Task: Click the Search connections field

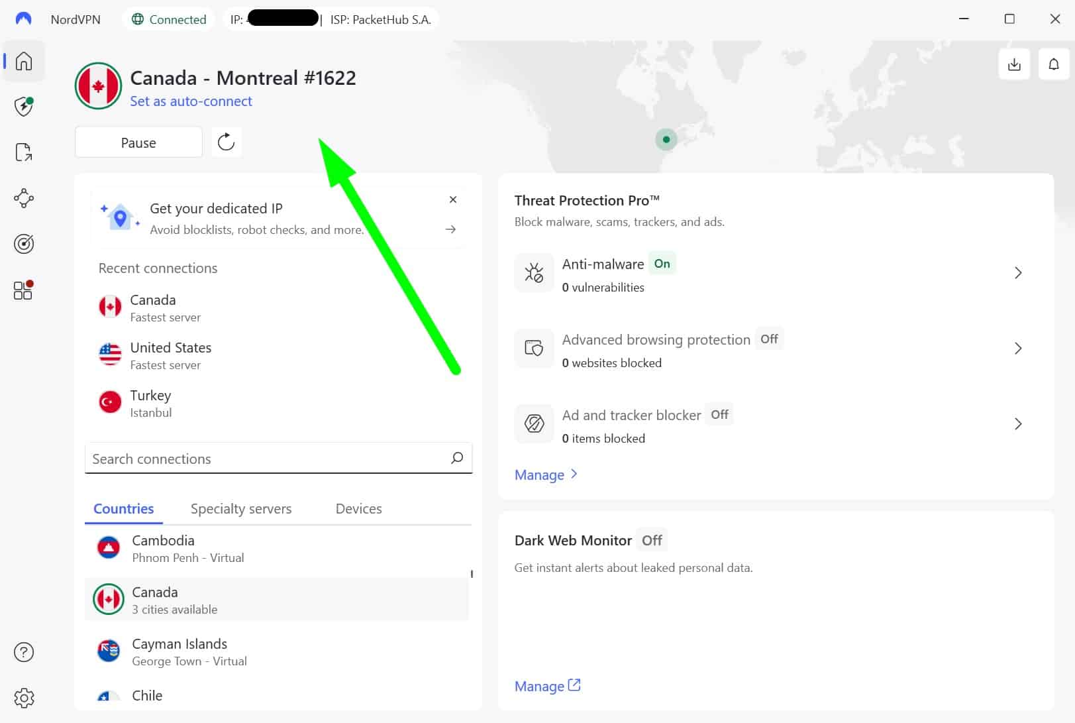Action: (x=278, y=459)
